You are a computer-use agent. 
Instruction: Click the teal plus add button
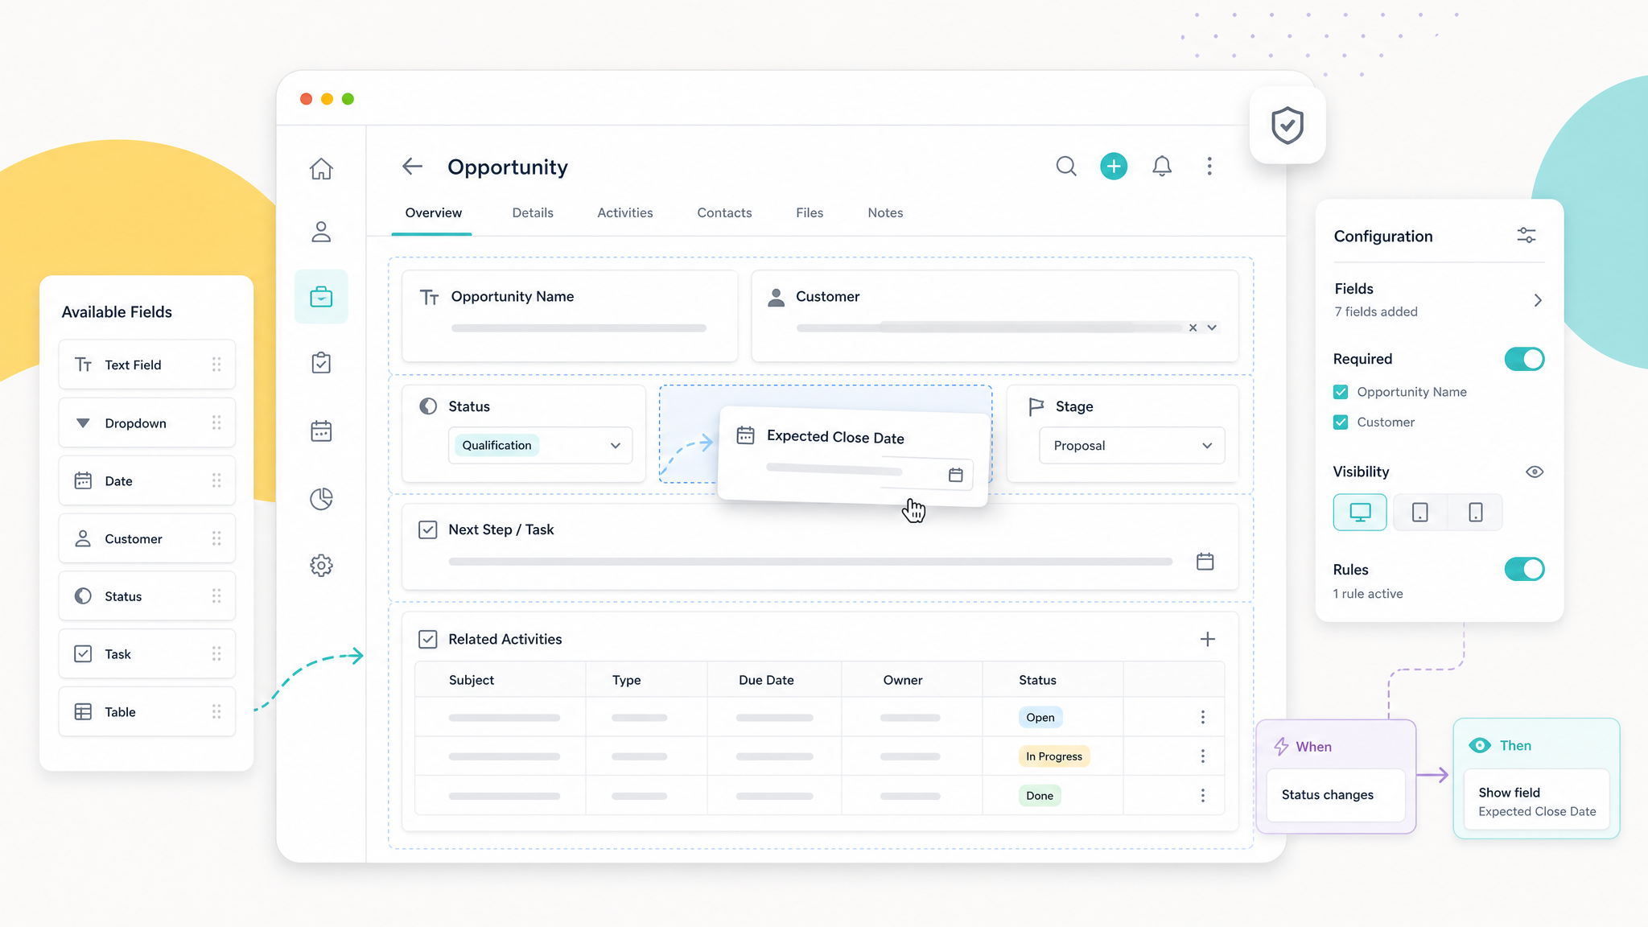pyautogui.click(x=1114, y=167)
